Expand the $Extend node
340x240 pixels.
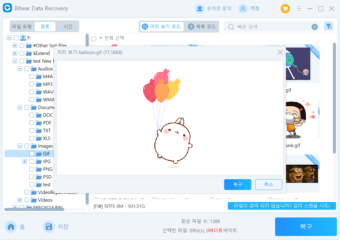tap(15, 53)
